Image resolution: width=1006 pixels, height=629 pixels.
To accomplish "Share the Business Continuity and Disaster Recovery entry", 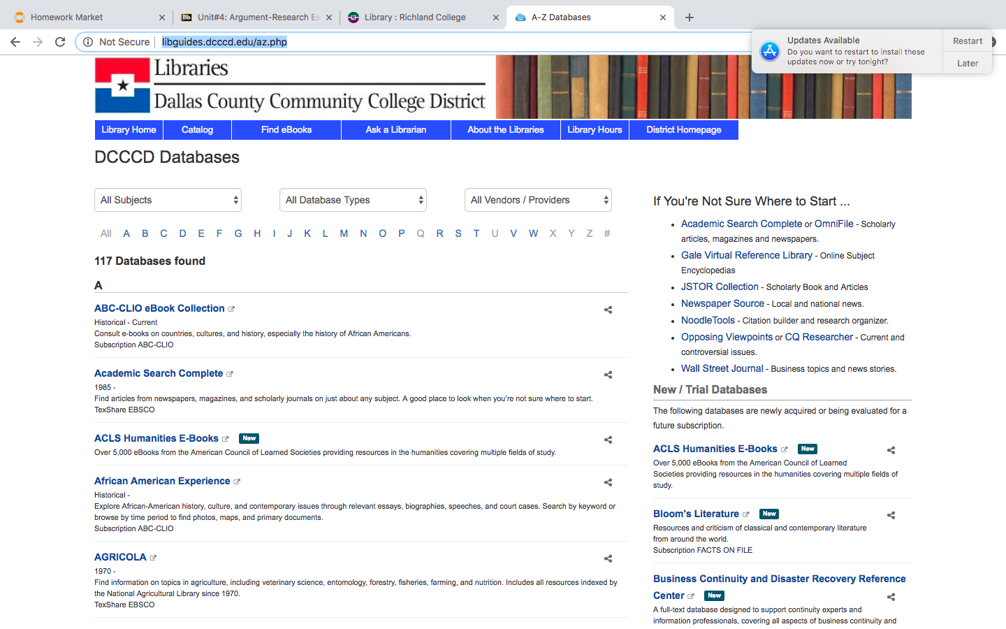I will 891,597.
